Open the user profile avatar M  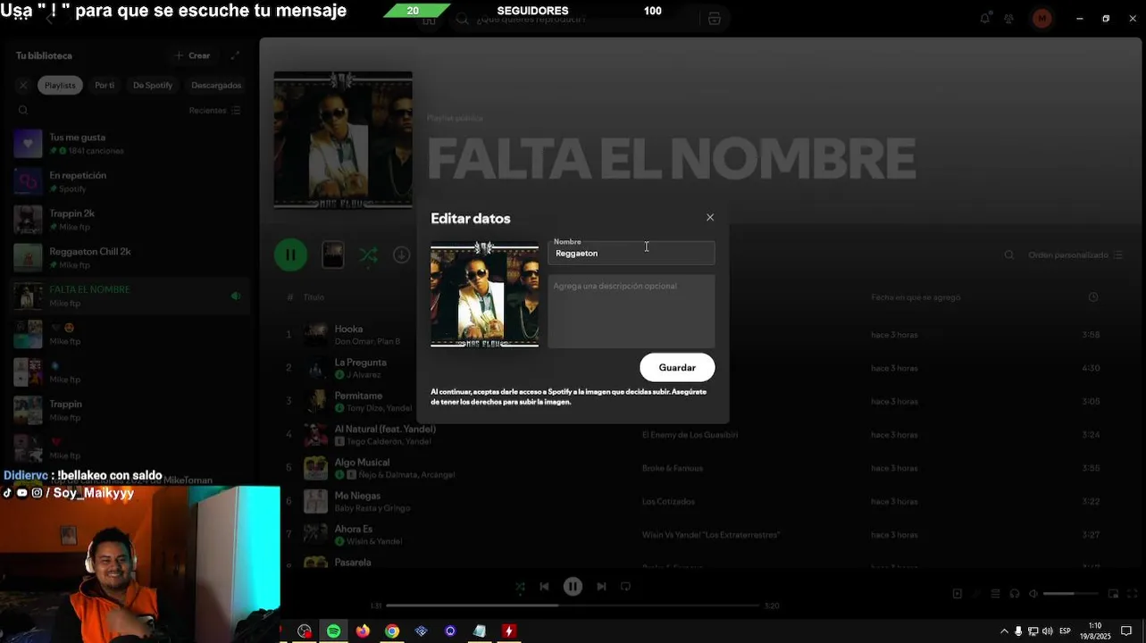pyautogui.click(x=1041, y=18)
